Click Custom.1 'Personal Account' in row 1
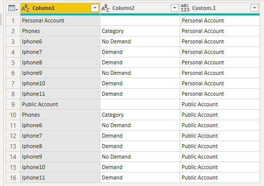The width and height of the screenshot is (264, 186). point(220,20)
